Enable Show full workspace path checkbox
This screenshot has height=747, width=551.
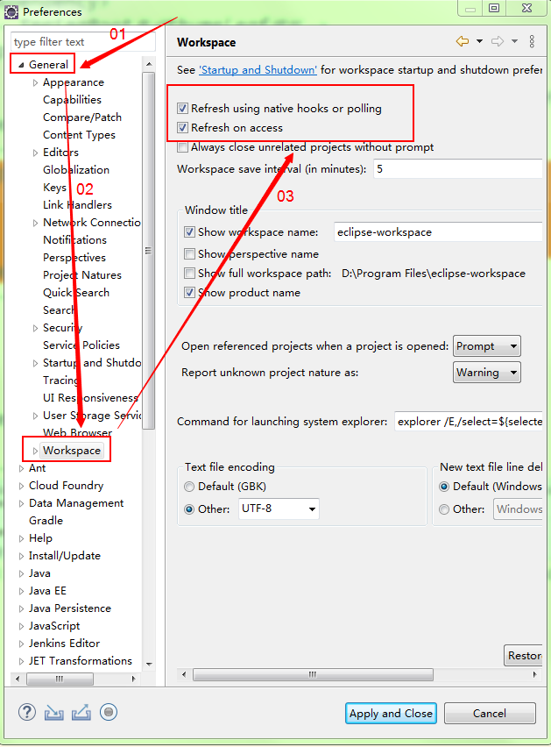[x=189, y=273]
